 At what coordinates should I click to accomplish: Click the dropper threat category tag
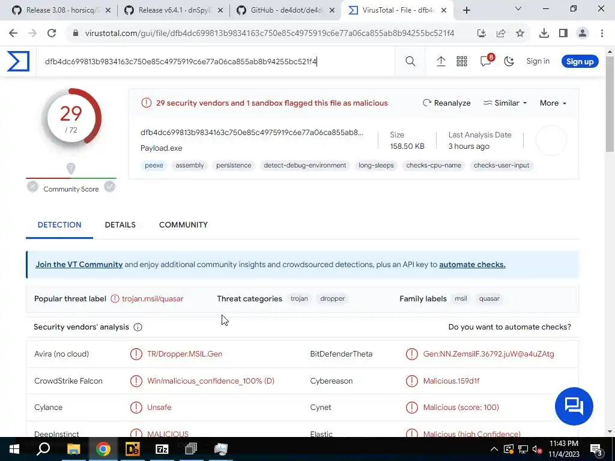click(332, 299)
